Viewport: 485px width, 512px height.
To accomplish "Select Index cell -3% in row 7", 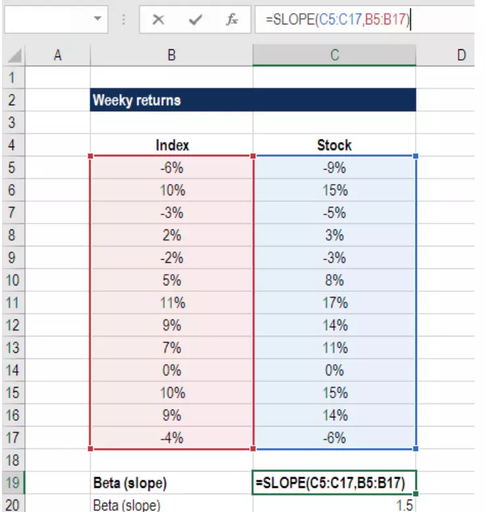I will tap(171, 212).
